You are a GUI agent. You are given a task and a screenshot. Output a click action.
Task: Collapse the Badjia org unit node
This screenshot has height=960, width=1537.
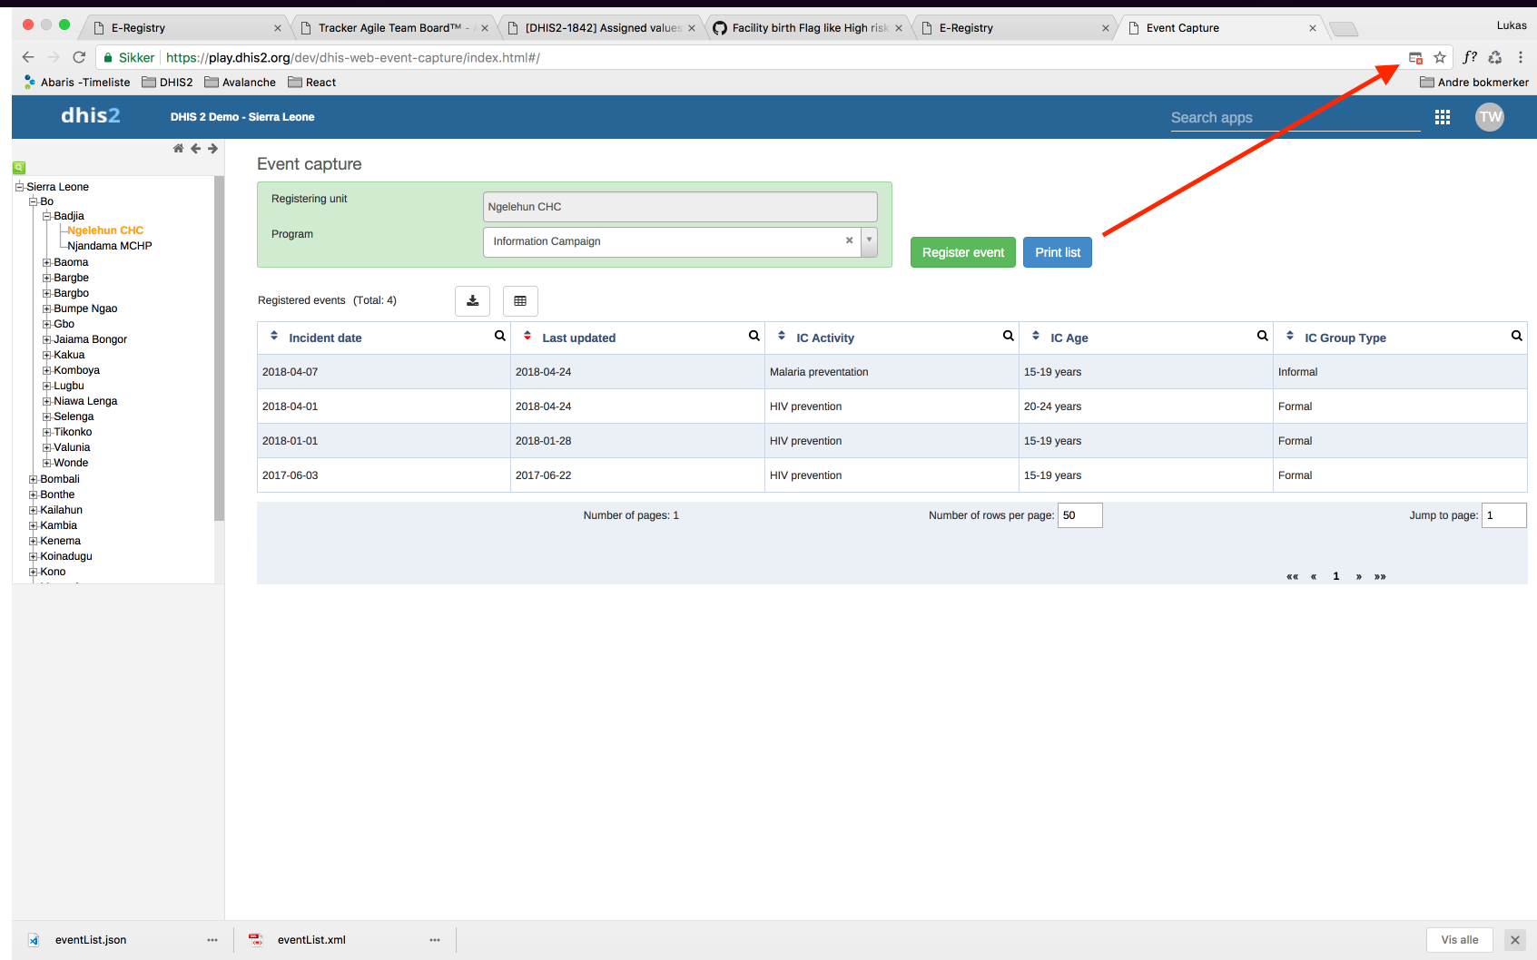[x=47, y=216]
